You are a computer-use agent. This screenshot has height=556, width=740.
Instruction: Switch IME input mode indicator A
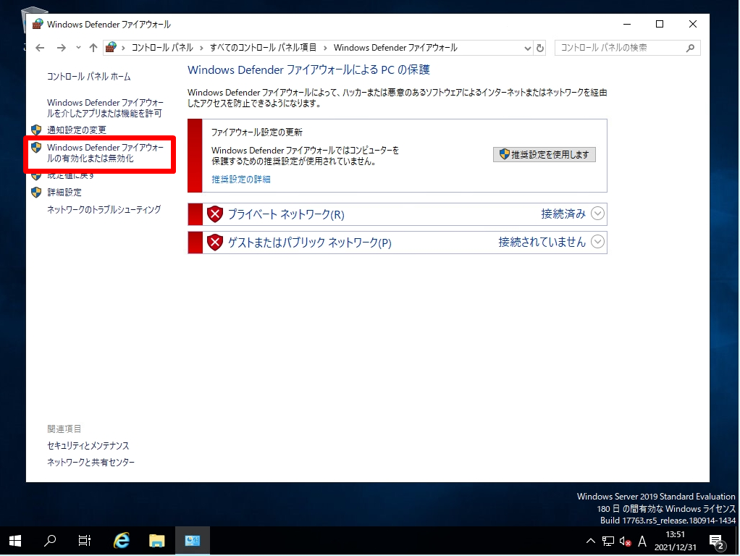[642, 542]
